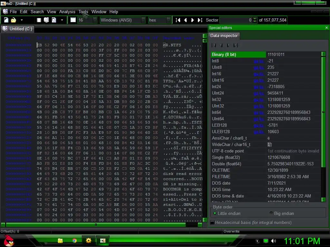330x247 pixels.
Task: Click the gear settings taskbar icon
Action: point(89,241)
